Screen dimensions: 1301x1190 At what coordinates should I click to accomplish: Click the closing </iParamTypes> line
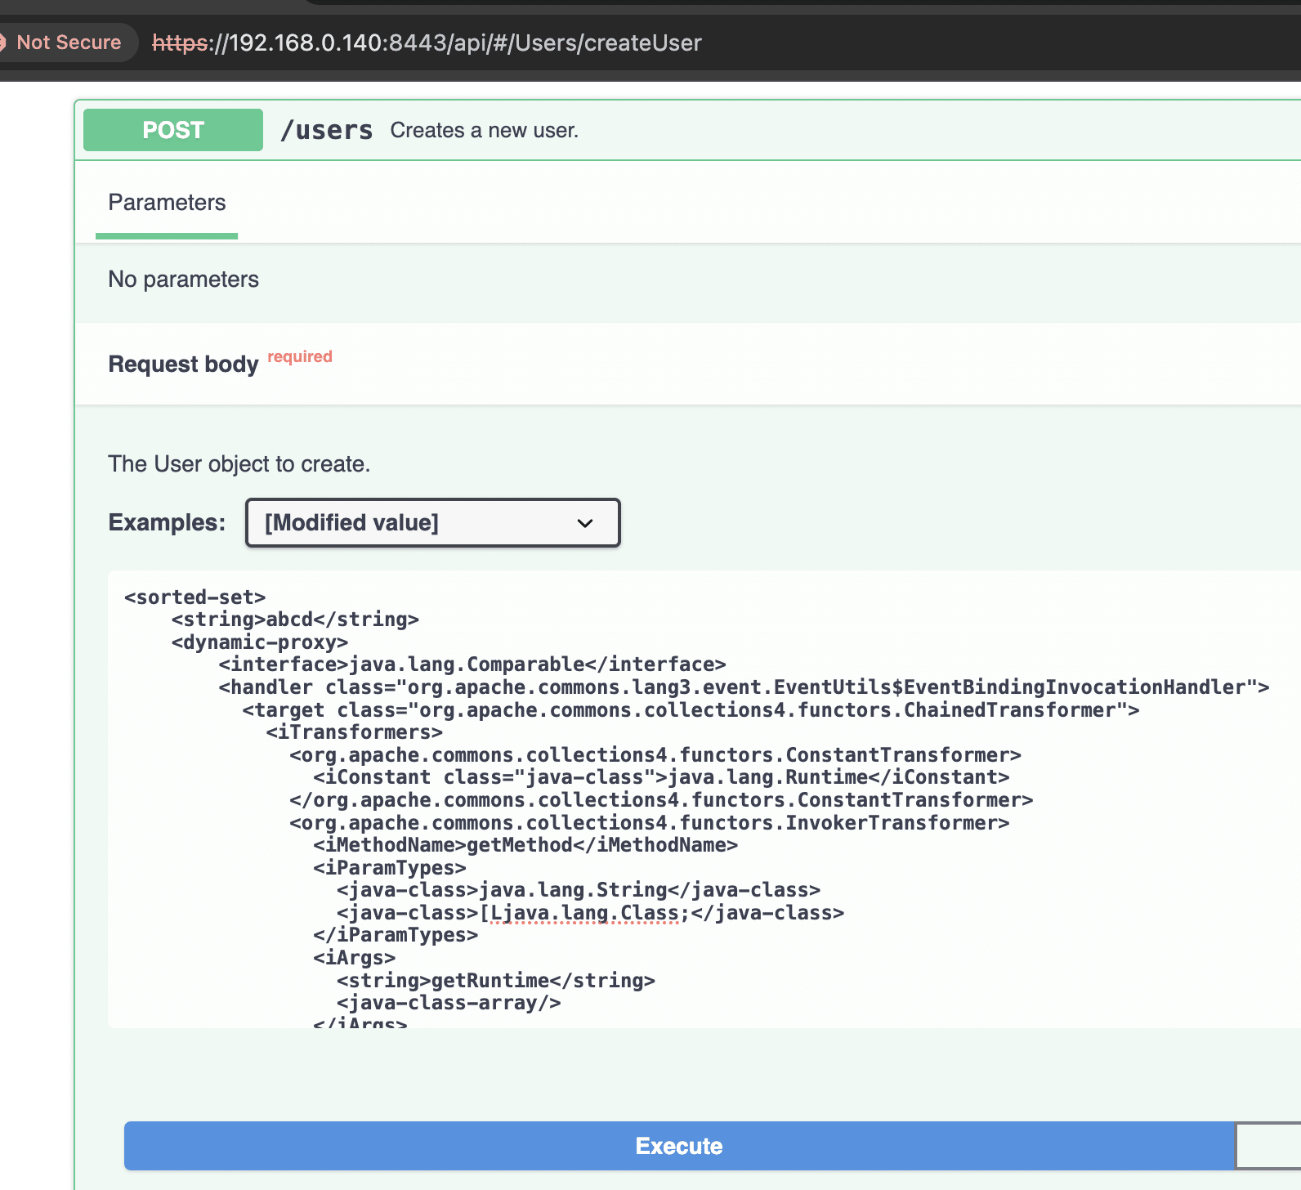(x=396, y=935)
